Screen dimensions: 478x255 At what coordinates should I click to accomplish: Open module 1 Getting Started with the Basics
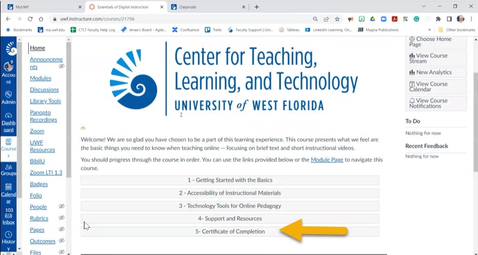point(230,180)
